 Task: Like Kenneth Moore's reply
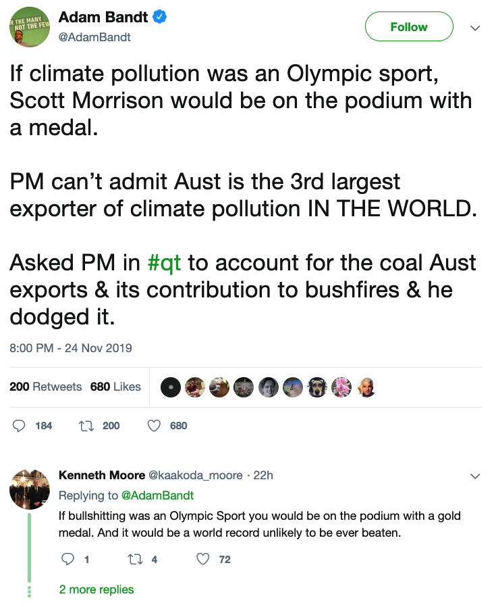point(202,559)
